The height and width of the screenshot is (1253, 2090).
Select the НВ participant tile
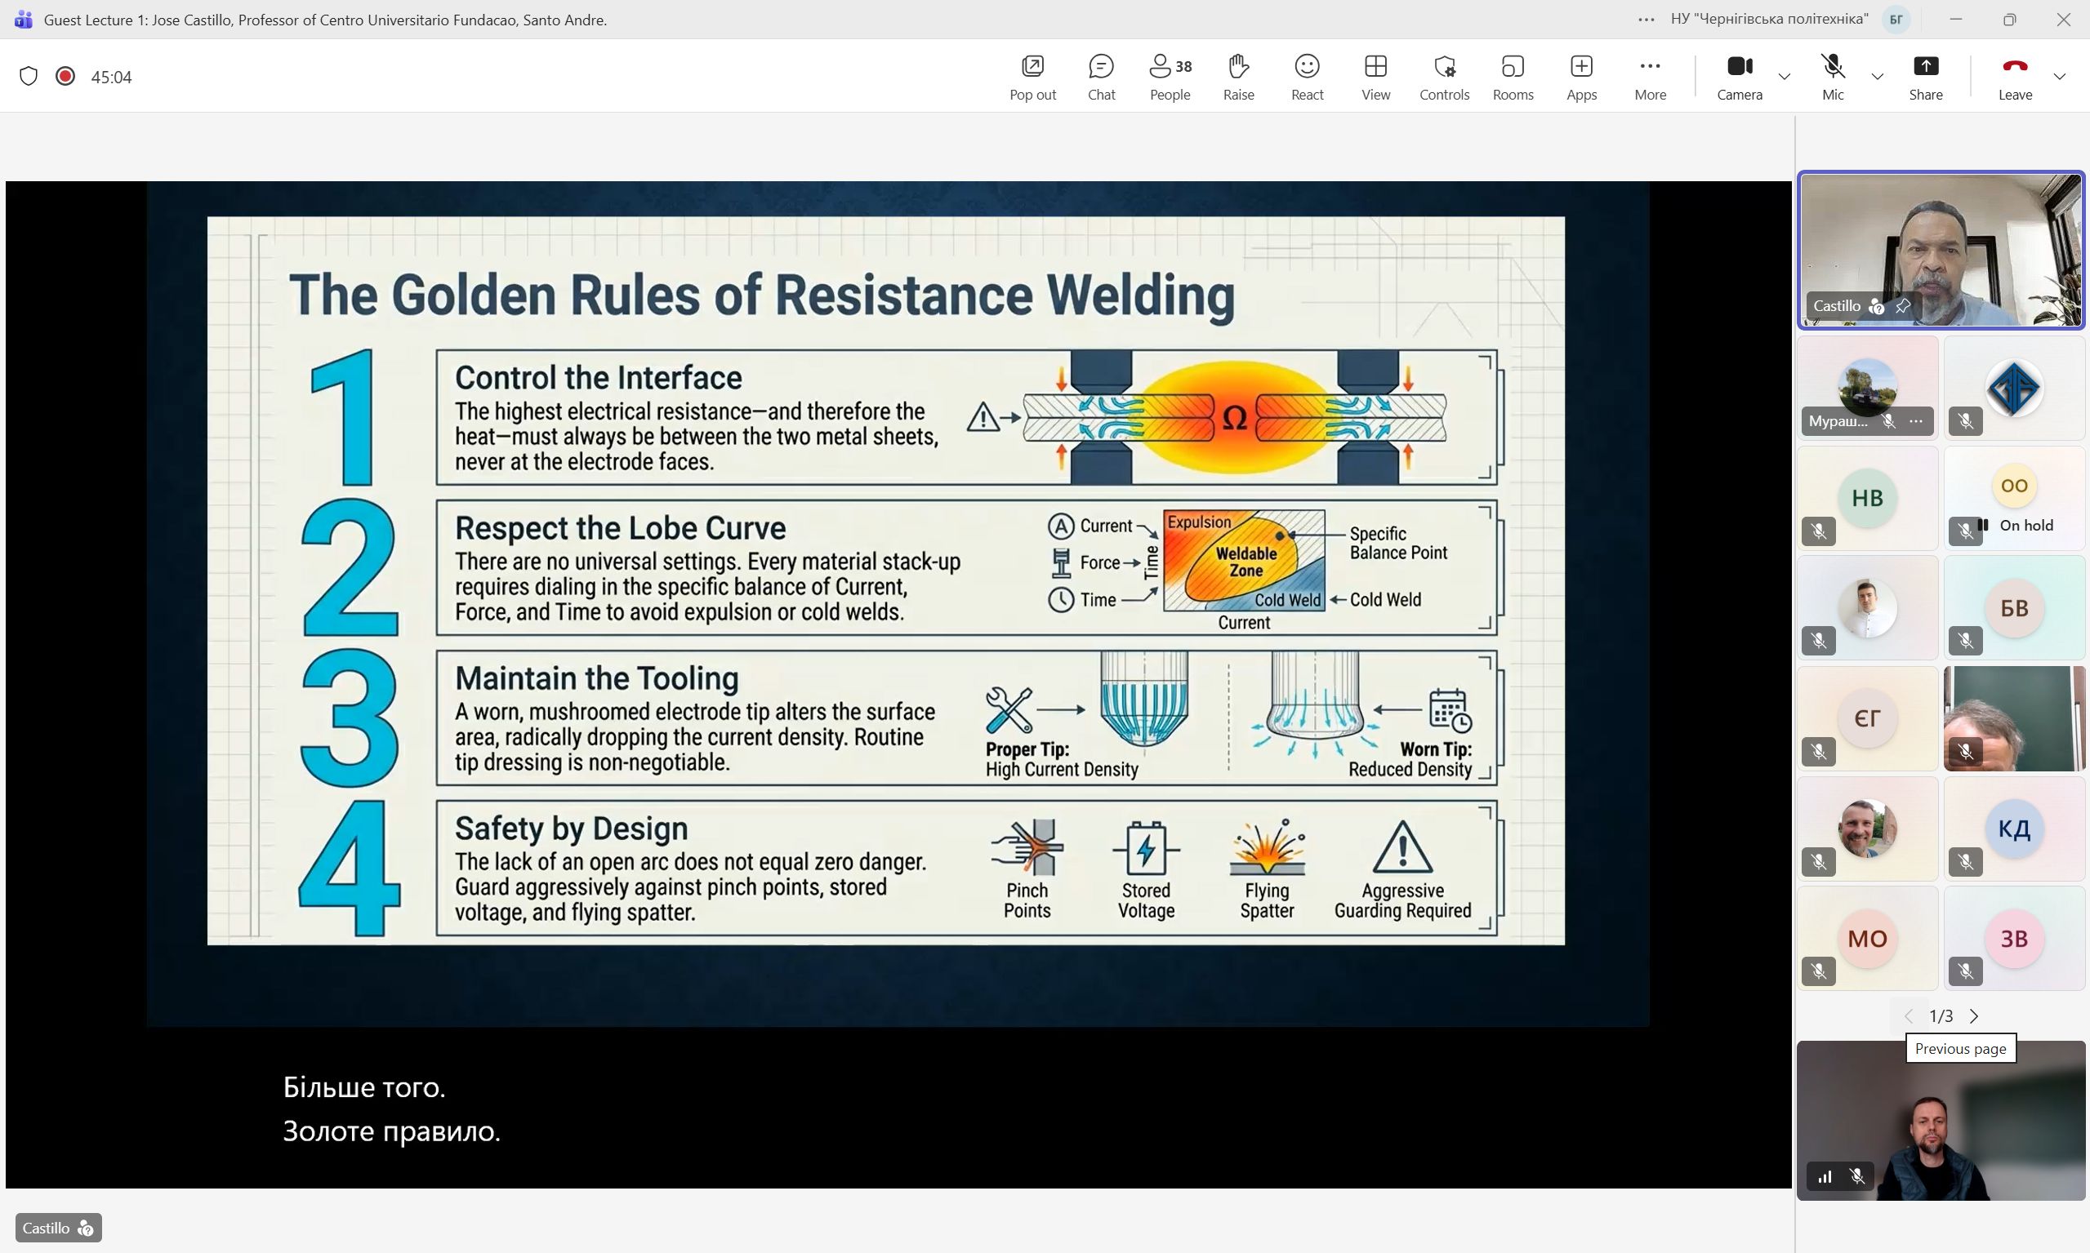[1867, 498]
